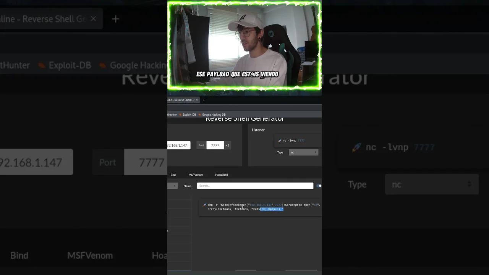
Task: Select the Reverse Shell Generator browser tab
Action: tap(183, 100)
